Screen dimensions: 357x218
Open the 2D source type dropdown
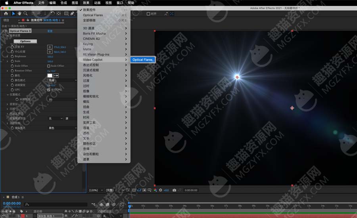[63, 99]
